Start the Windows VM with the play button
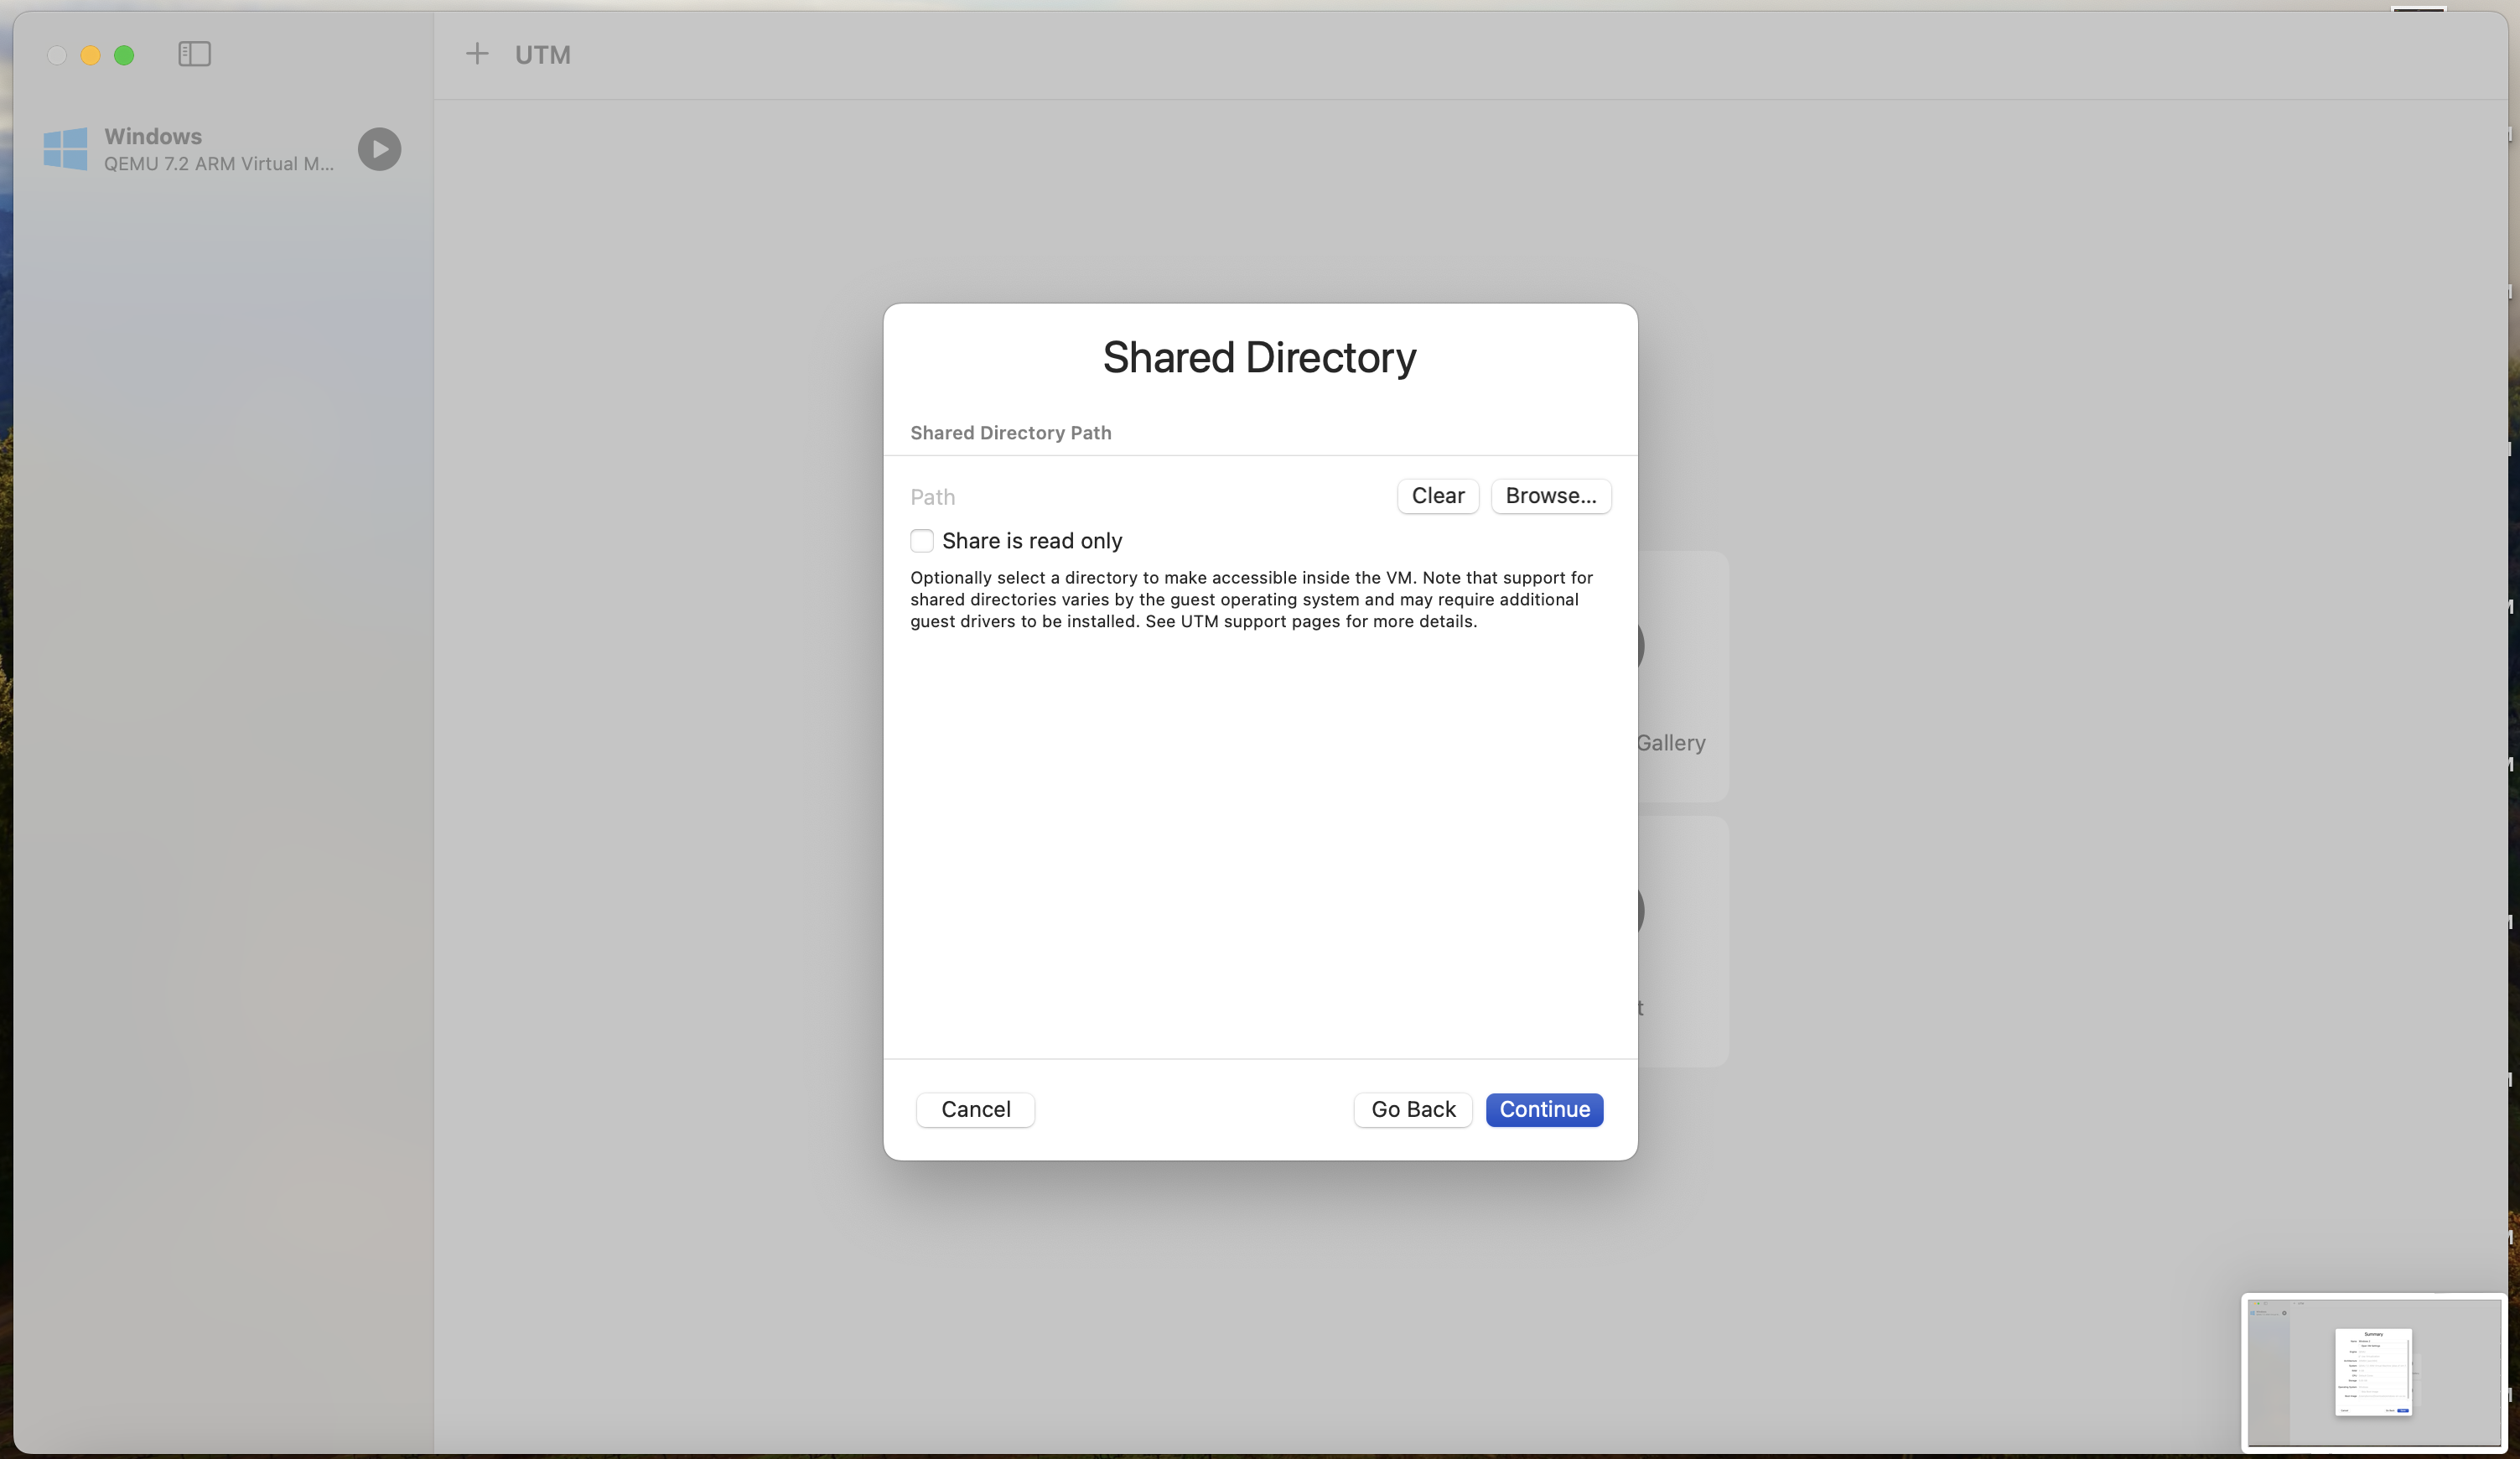Screen dimensions: 2520x1459 tap(378, 149)
